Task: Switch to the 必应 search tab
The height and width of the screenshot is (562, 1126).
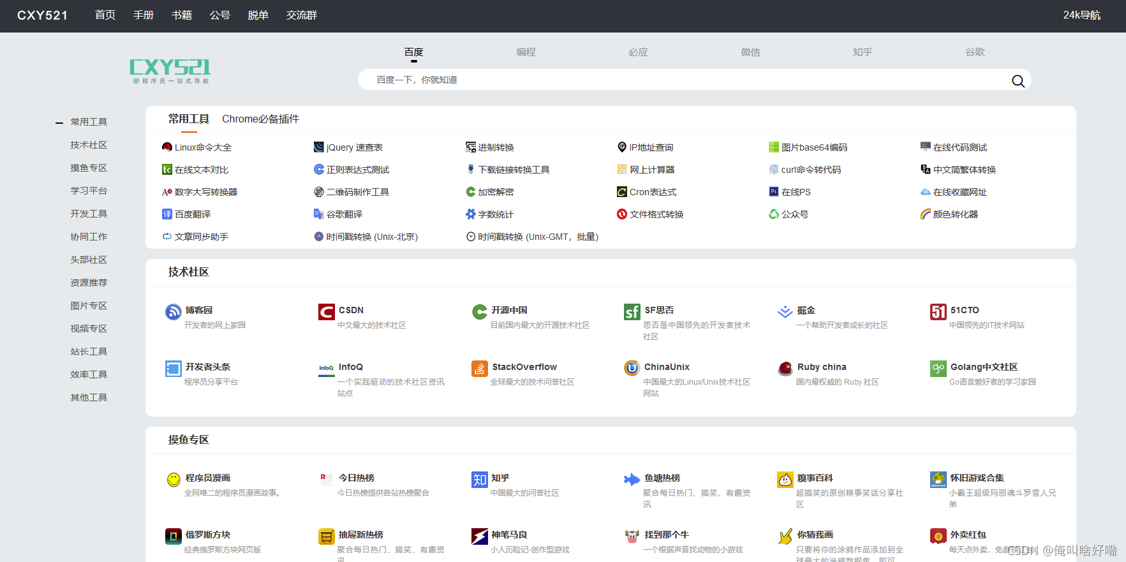Action: pyautogui.click(x=638, y=52)
